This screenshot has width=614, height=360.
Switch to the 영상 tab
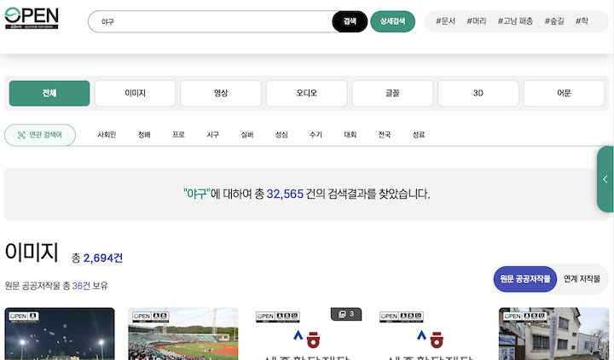[221, 94]
